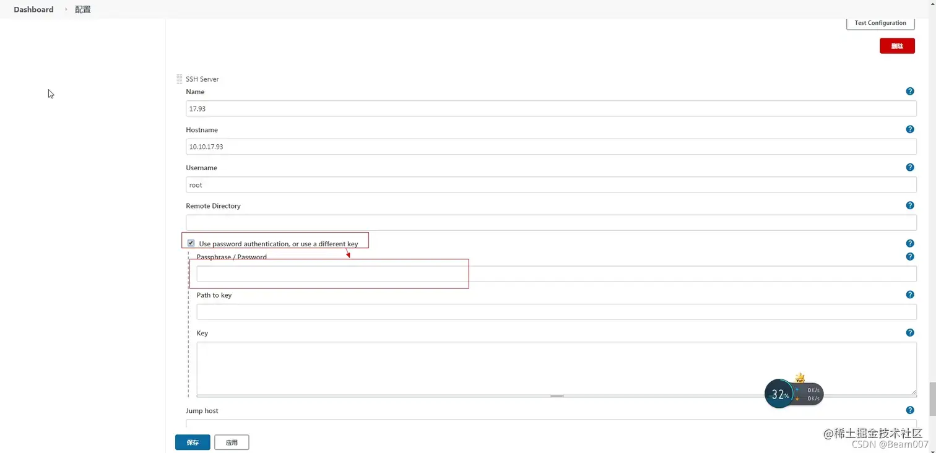Click the 保存 save button

[x=193, y=442]
